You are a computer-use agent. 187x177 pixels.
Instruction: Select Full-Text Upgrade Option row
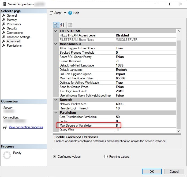117,74
